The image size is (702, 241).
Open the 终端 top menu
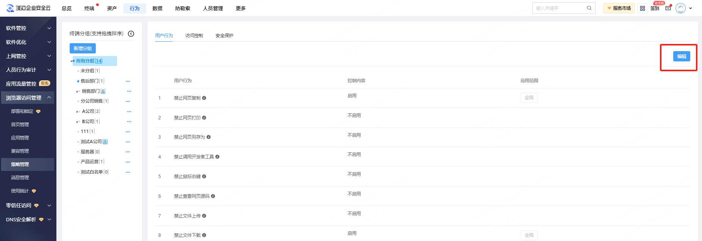click(x=89, y=8)
